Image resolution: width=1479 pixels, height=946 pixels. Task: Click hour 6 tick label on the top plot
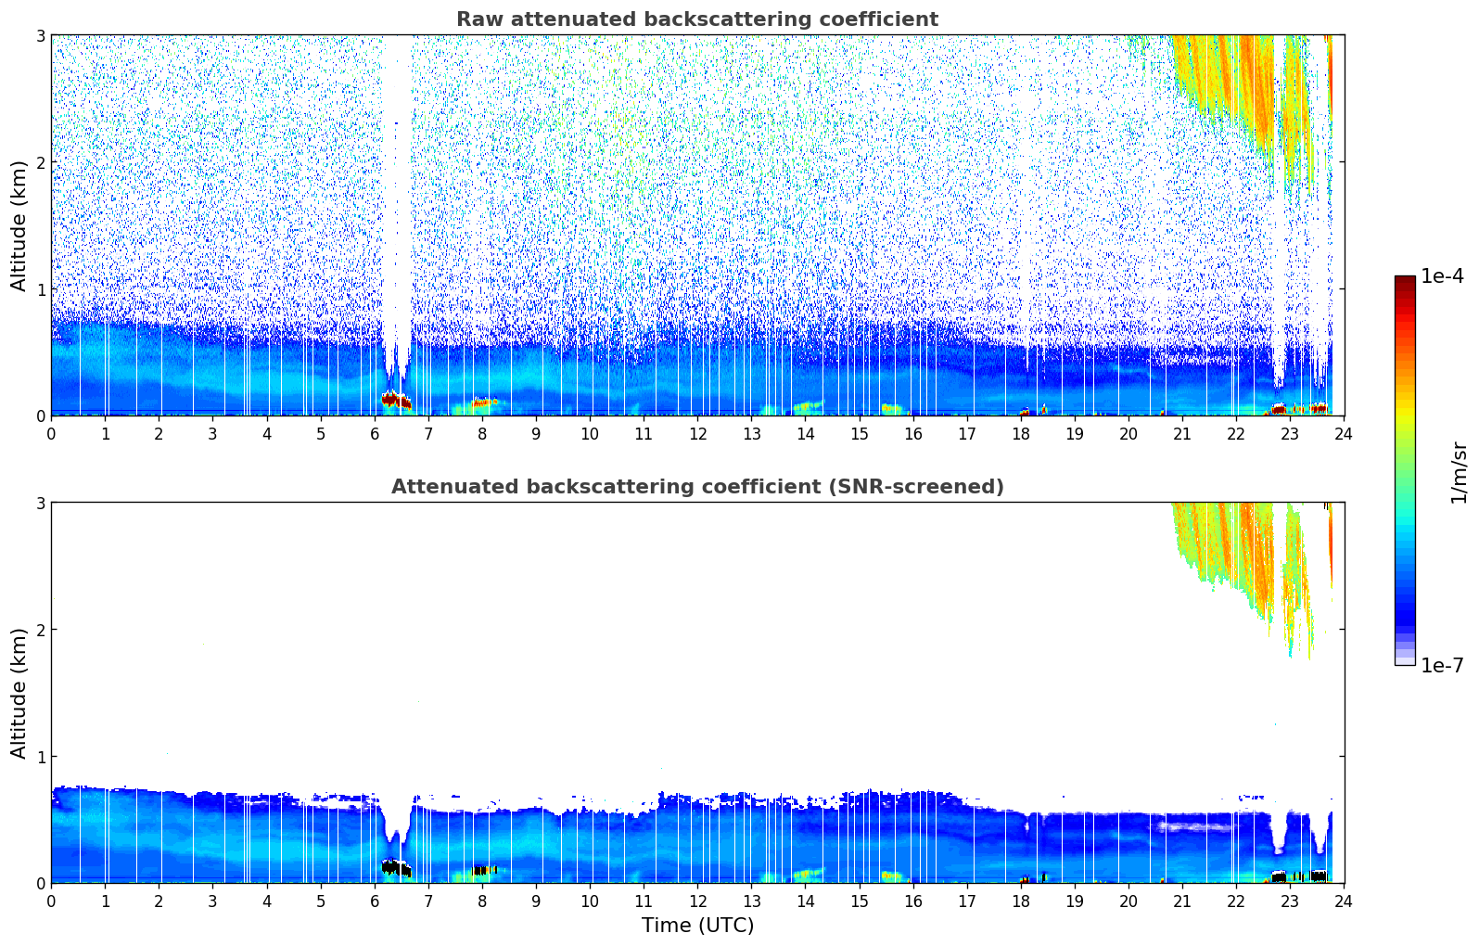(375, 433)
